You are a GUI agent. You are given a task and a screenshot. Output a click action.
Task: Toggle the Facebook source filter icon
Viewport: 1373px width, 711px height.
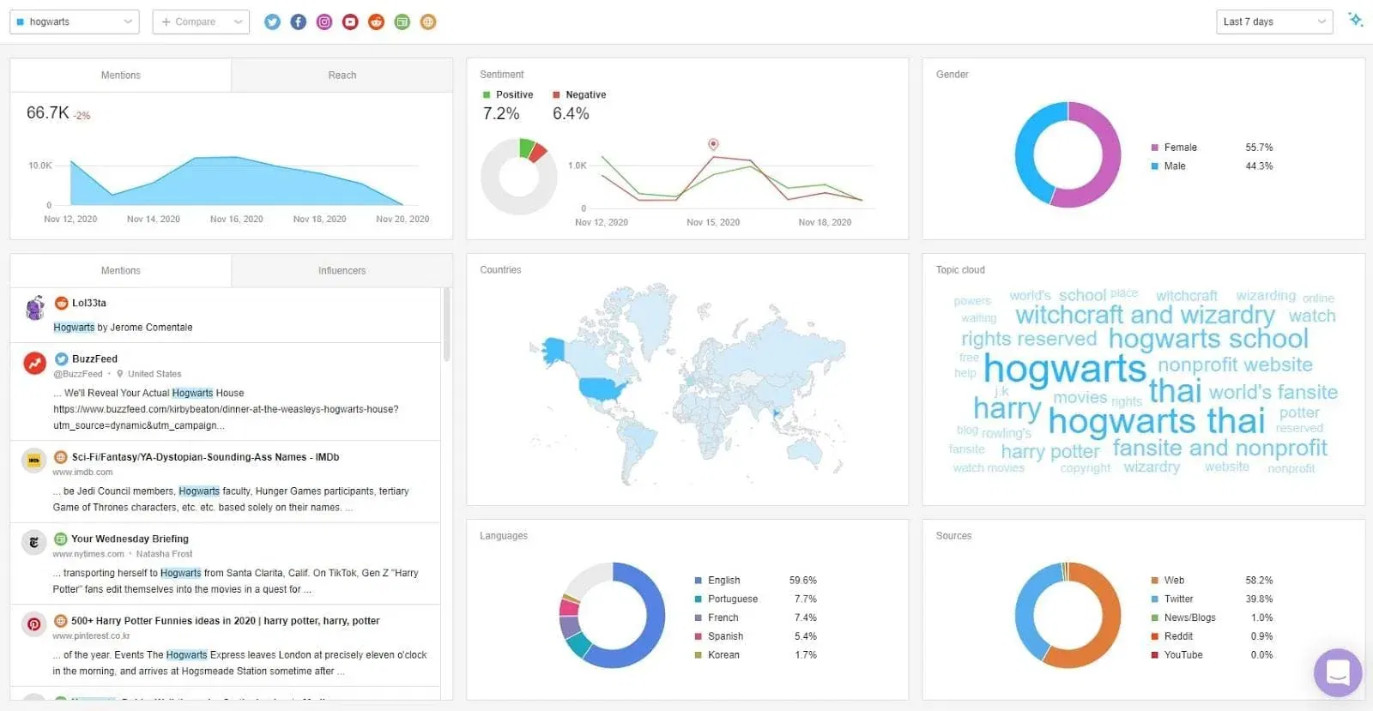(x=298, y=22)
